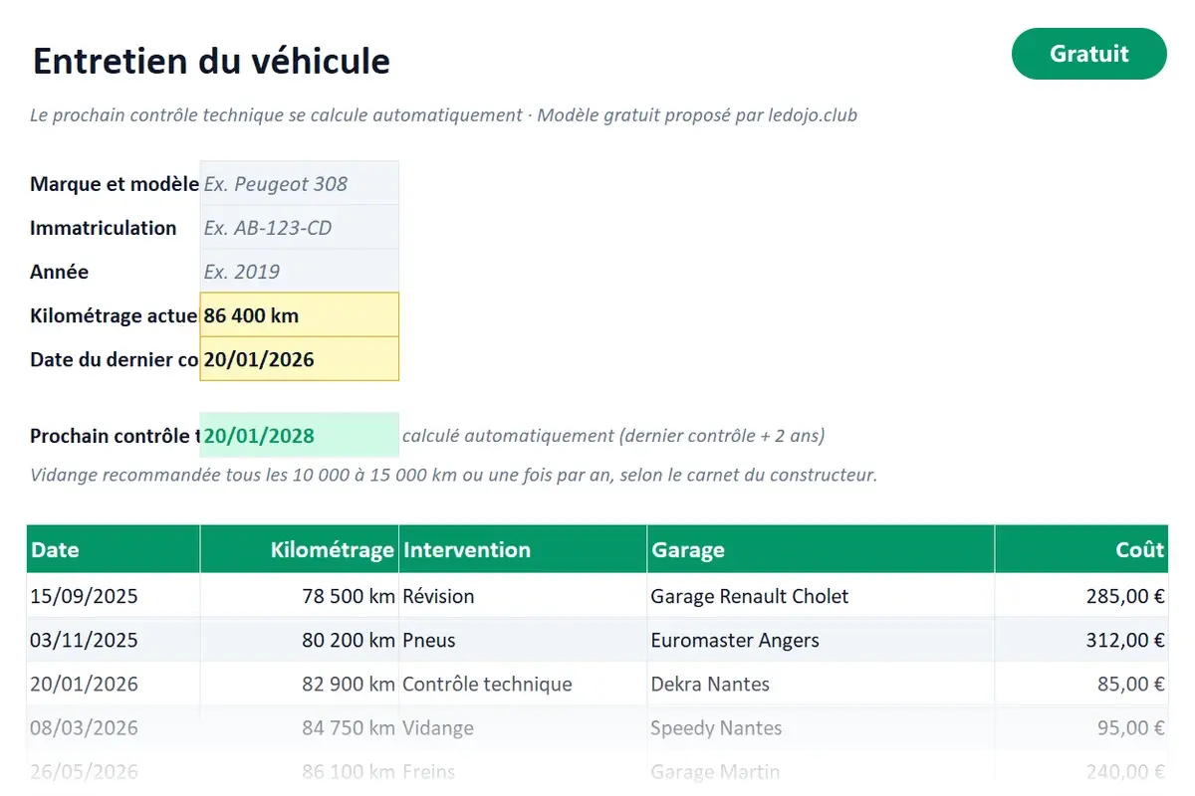Click the calculated 20/01/2028 green cell
Screen dimensions: 1195x796
tap(299, 435)
